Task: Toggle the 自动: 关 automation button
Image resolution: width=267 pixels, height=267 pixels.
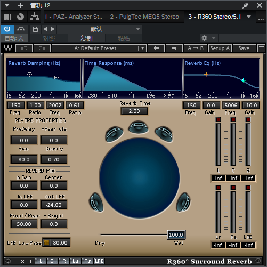Action: pyautogui.click(x=14, y=38)
